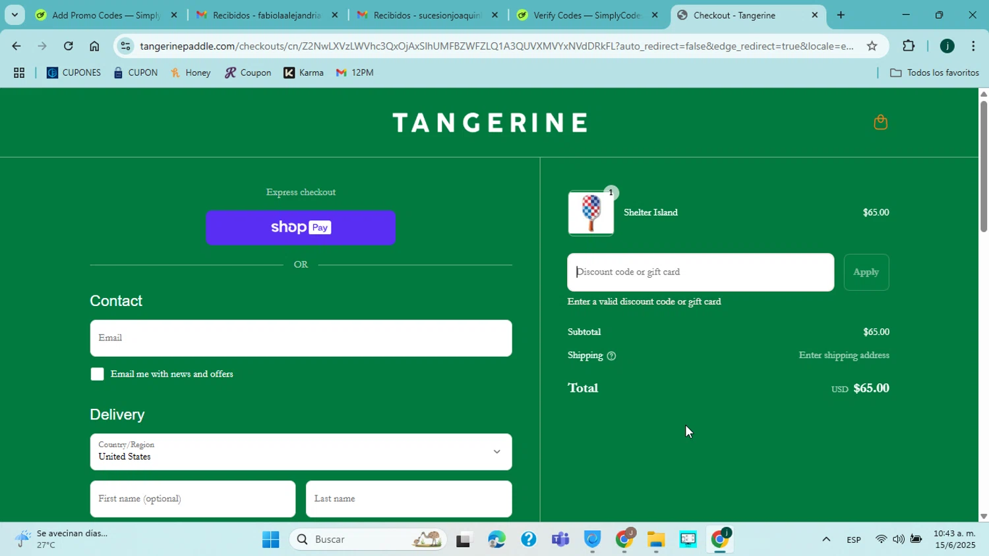Click the address bar URL

coord(496,46)
